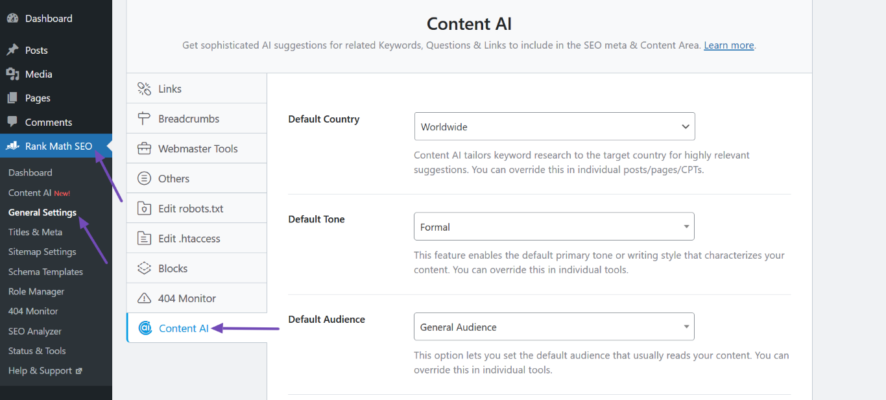Switch to the Webmaster Tools tab
Screen dimensions: 886x400
click(197, 148)
